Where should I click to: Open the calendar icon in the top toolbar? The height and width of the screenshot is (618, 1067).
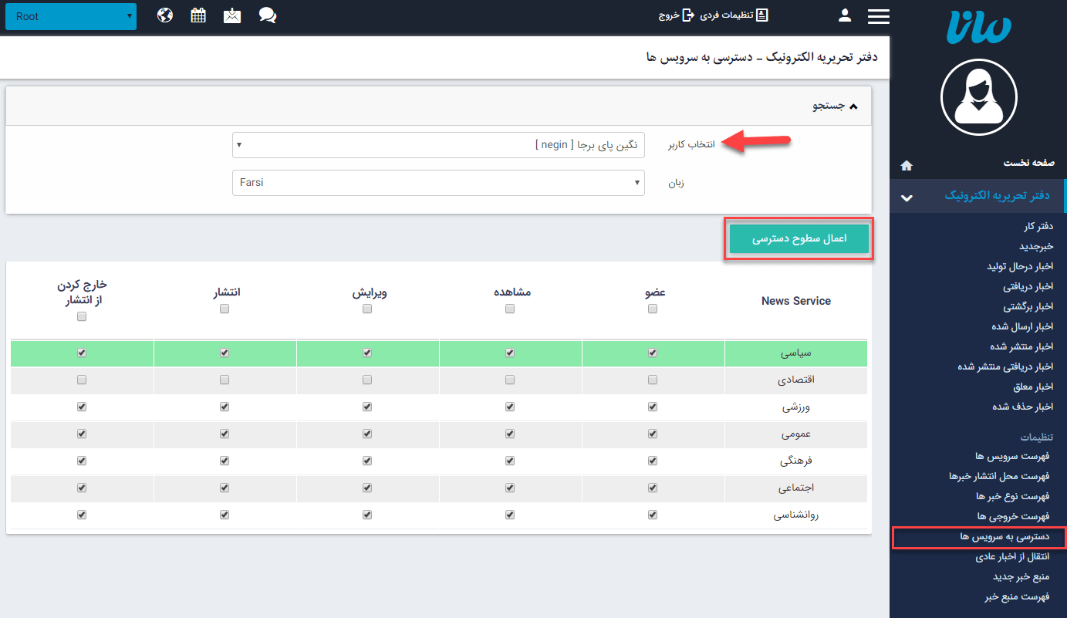tap(198, 15)
